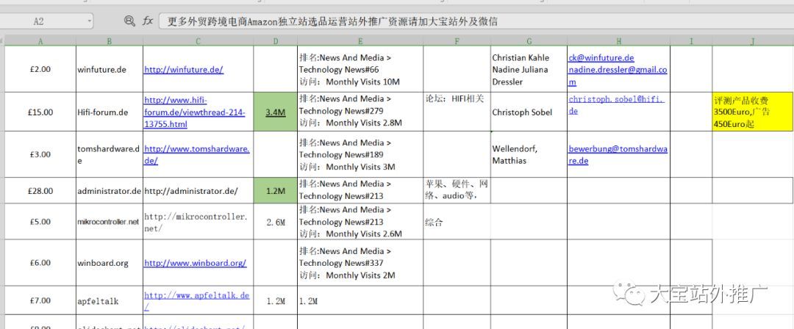Click the fx insert function icon

147,21
